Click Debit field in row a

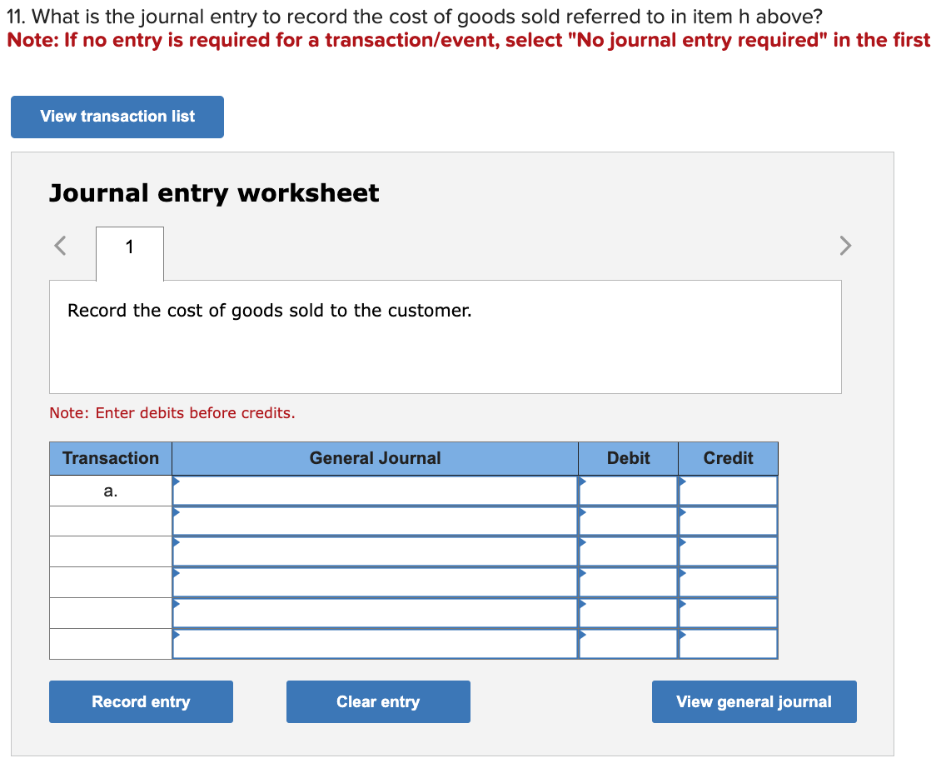pyautogui.click(x=628, y=491)
